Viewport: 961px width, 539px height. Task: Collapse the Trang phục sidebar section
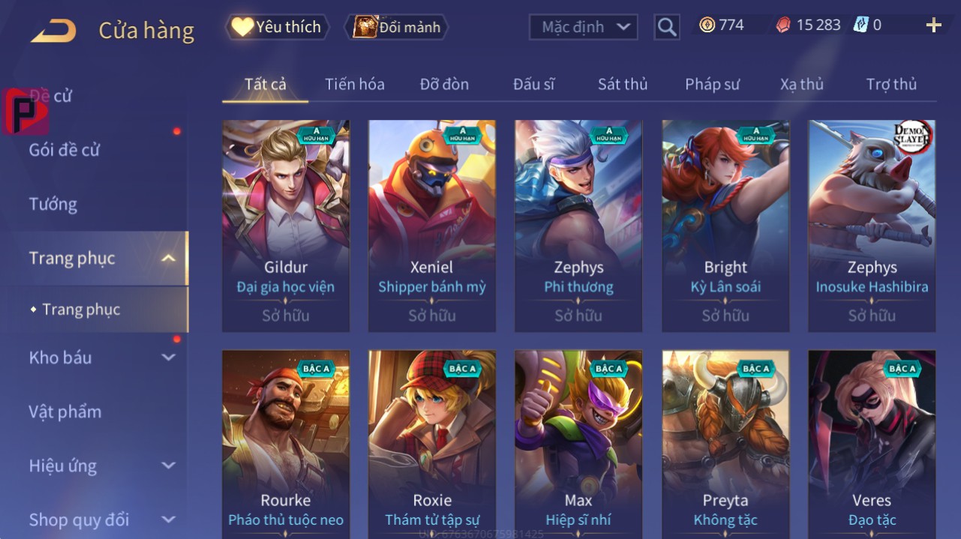(169, 259)
